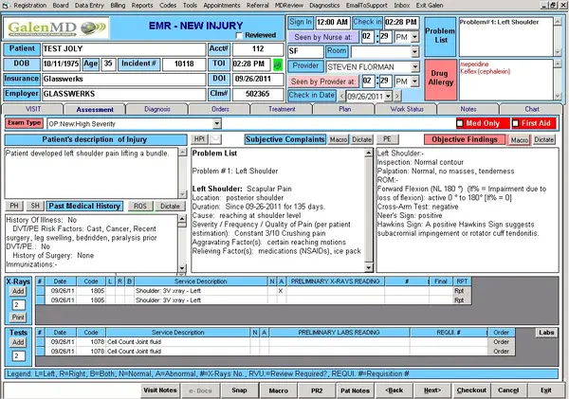Click Macro next to Subjective Complaints

coord(339,139)
